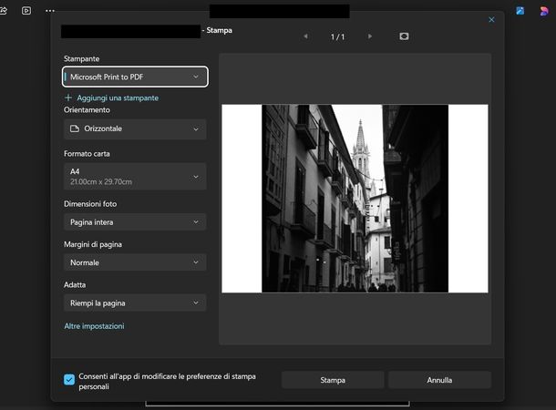Toggle the personal print preferences checkbox
Image resolution: width=556 pixels, height=410 pixels.
pyautogui.click(x=69, y=380)
